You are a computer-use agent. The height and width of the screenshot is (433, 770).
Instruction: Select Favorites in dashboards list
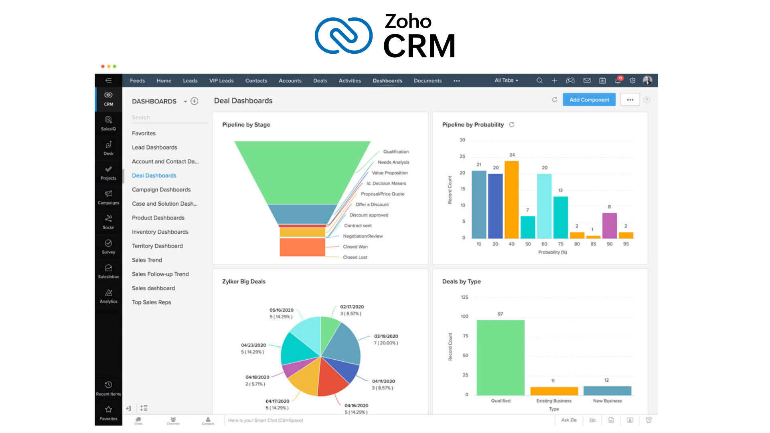pyautogui.click(x=144, y=134)
